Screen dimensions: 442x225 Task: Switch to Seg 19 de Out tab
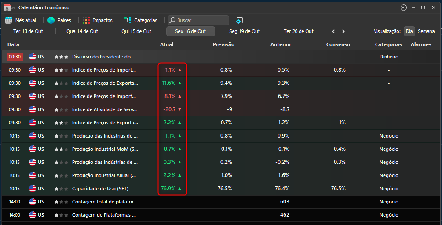click(245, 31)
